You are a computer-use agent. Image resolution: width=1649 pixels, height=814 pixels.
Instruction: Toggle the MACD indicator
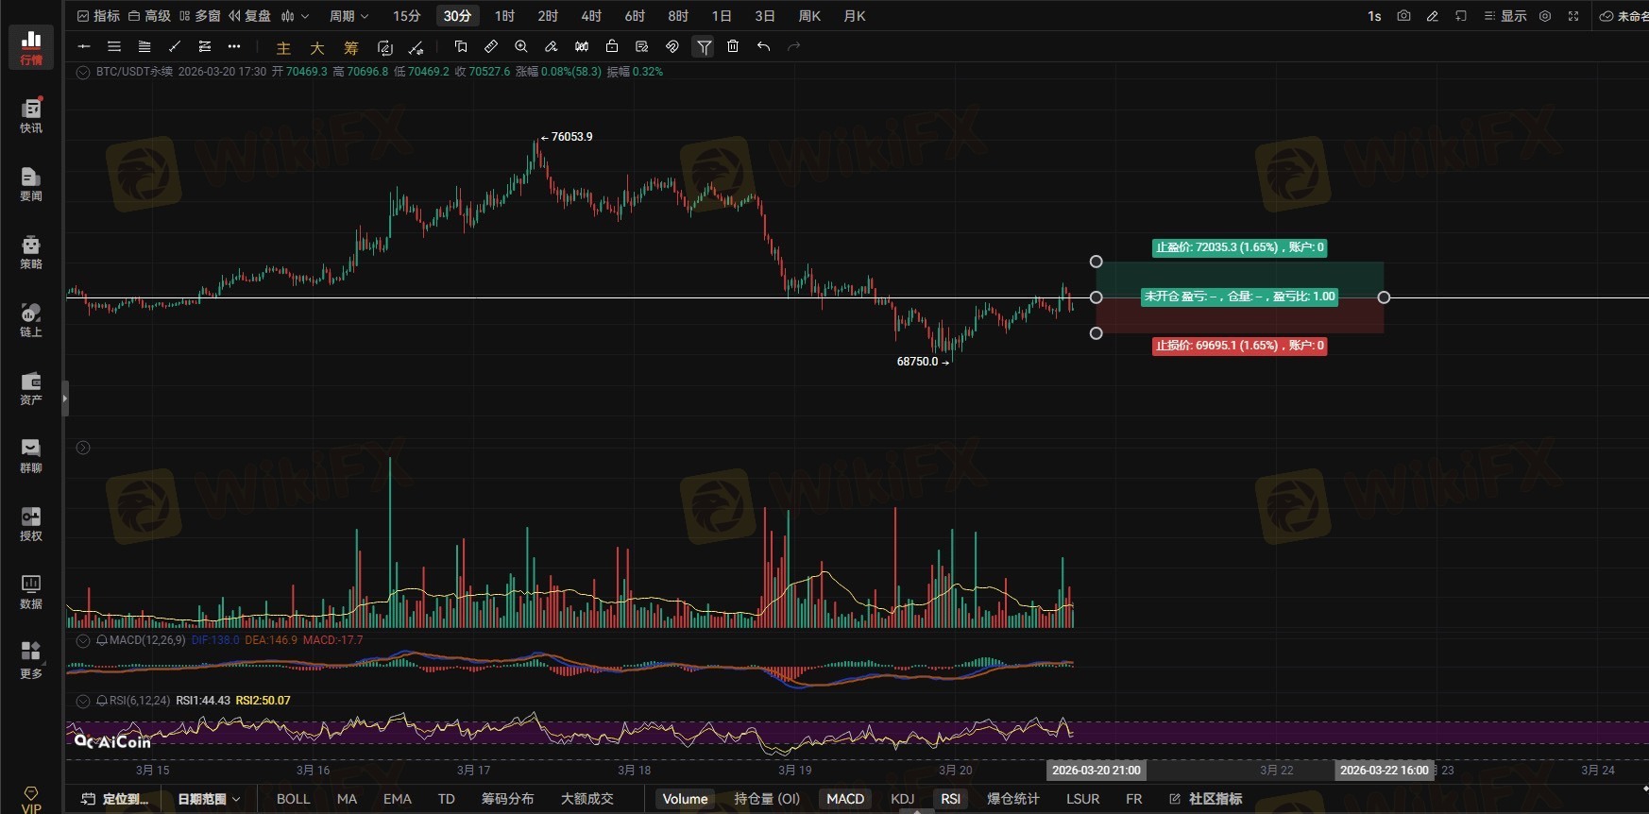pos(845,799)
